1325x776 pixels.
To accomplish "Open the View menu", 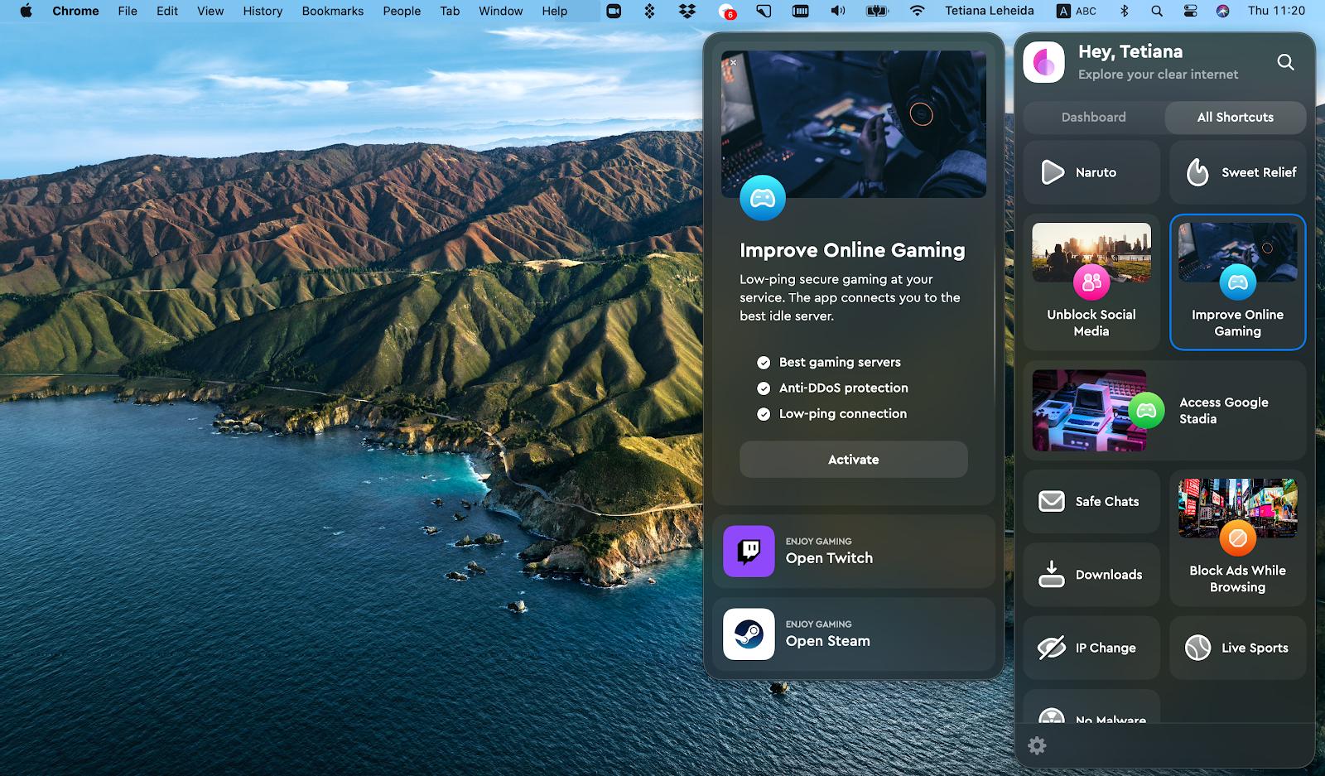I will click(x=210, y=11).
